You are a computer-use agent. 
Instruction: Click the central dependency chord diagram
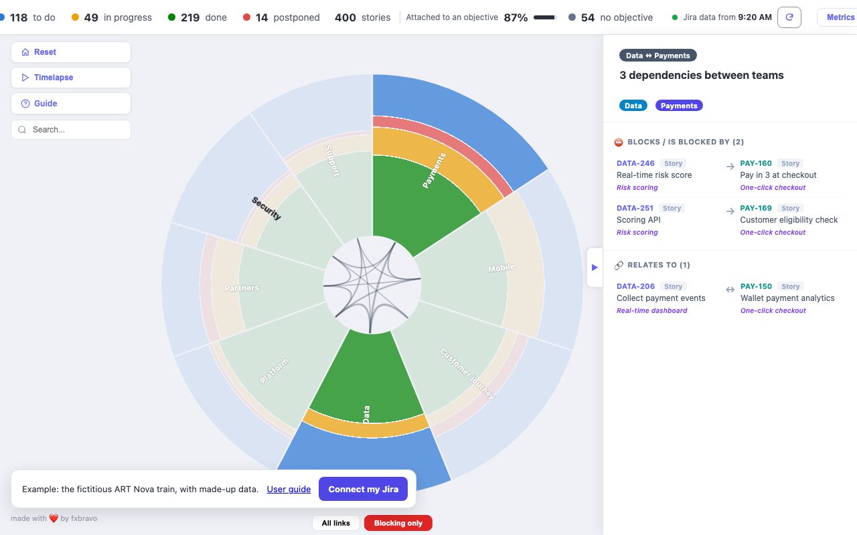pos(372,284)
